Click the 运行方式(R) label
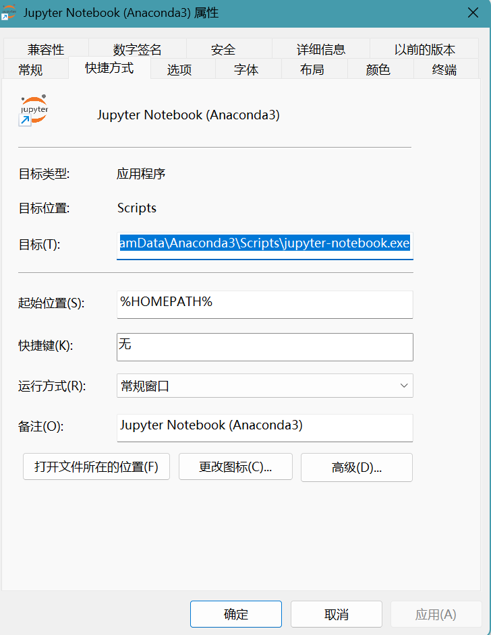The width and height of the screenshot is (491, 635). (52, 386)
